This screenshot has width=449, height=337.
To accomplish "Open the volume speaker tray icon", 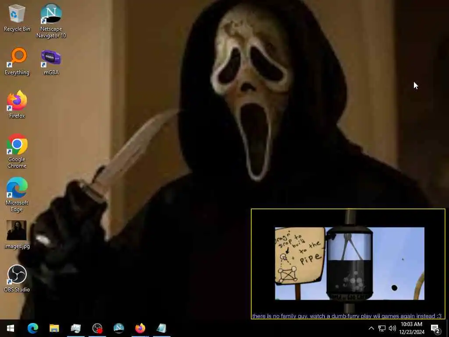I will (x=392, y=328).
